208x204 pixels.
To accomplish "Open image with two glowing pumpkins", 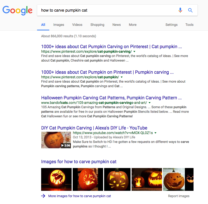I will click(x=147, y=179).
